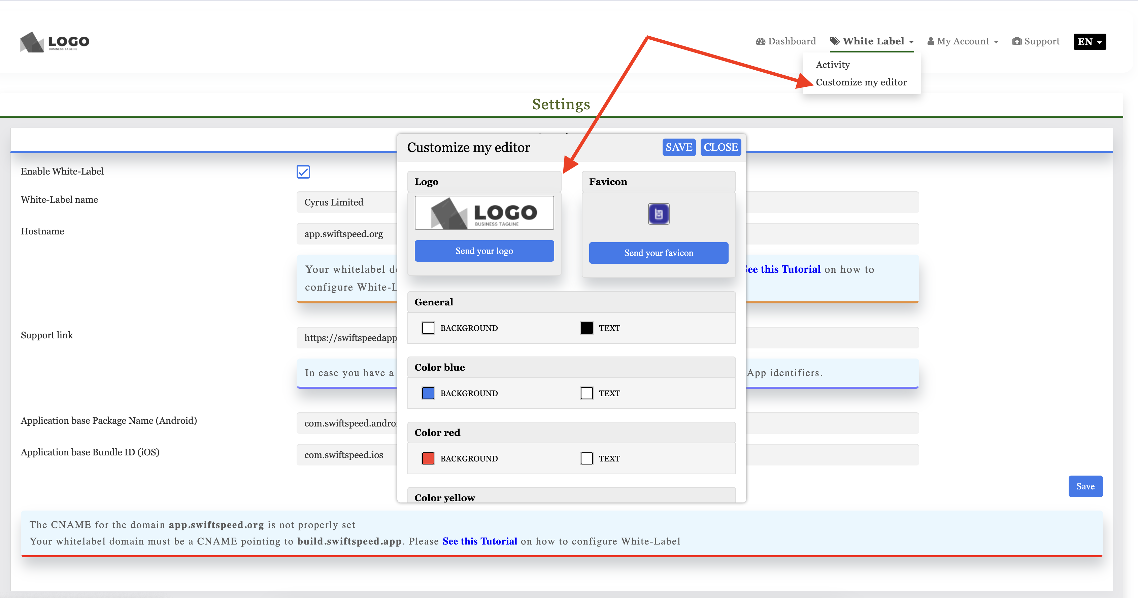1138x598 pixels.
Task: Click the White-Label name field showing Cyrus Limited
Action: pyautogui.click(x=349, y=202)
